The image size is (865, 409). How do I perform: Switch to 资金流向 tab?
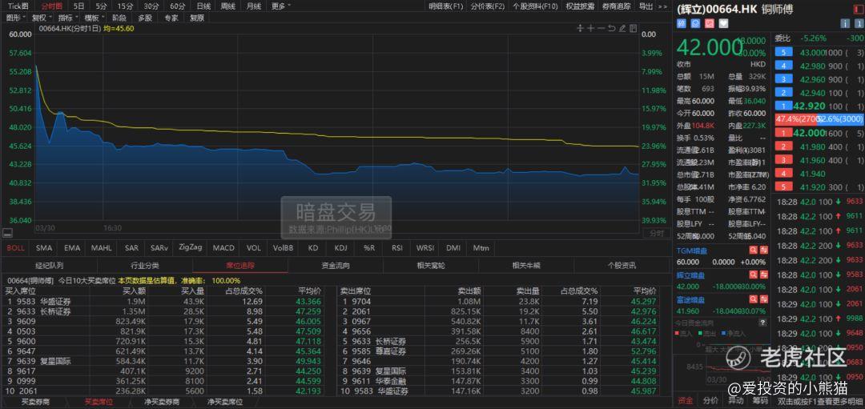point(336,266)
